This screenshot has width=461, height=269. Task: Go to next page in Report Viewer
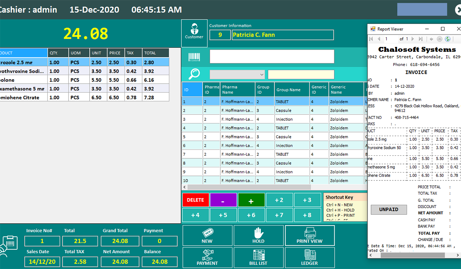[413, 39]
